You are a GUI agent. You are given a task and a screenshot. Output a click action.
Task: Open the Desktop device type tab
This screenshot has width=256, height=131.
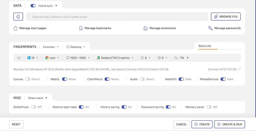pyautogui.click(x=75, y=47)
